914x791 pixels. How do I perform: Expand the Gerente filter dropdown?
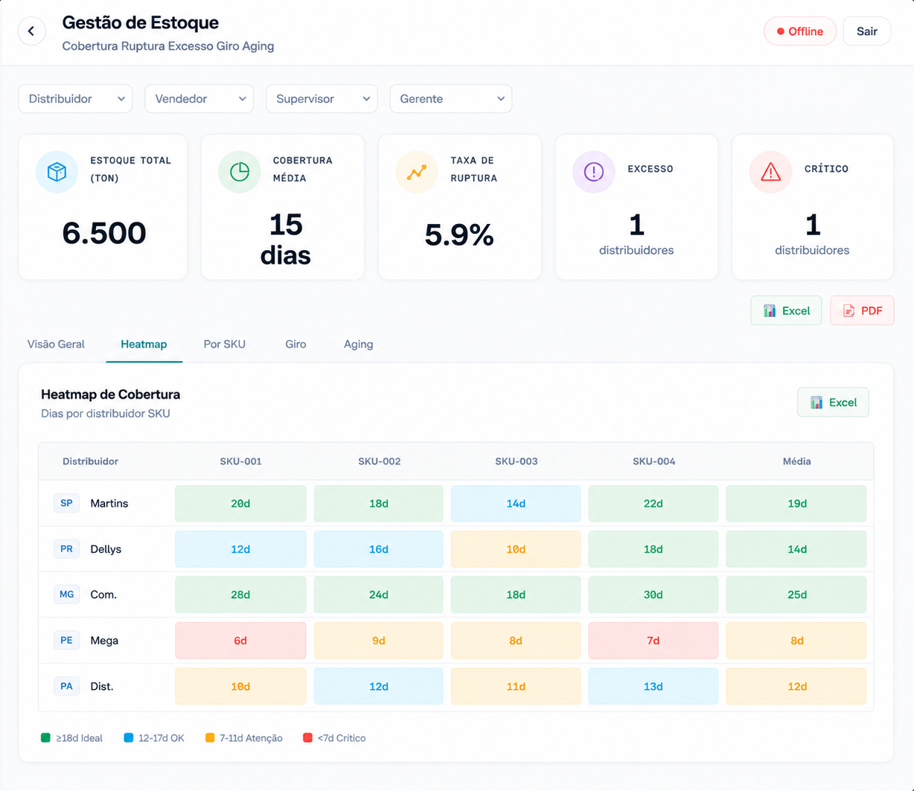(x=451, y=99)
